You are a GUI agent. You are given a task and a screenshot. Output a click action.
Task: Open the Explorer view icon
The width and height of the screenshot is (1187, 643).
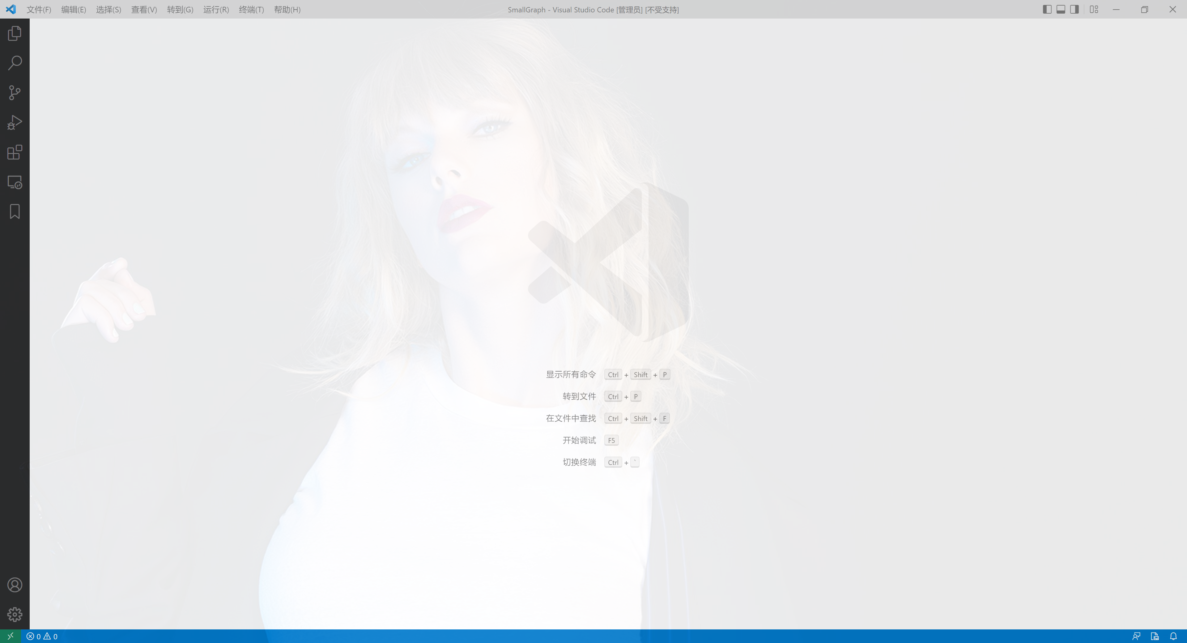15,33
